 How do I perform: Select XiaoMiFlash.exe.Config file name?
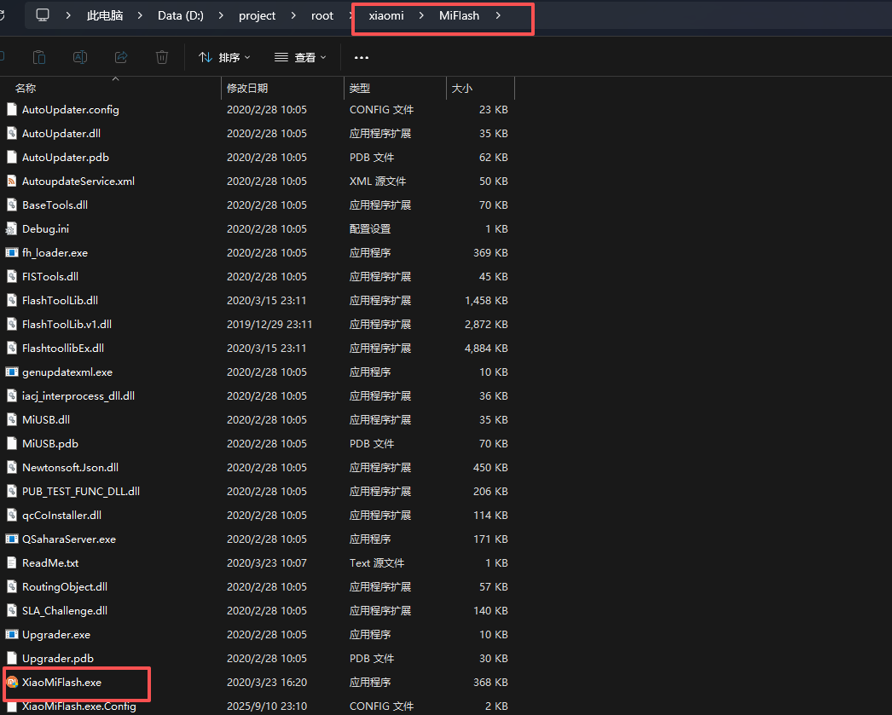click(x=79, y=706)
